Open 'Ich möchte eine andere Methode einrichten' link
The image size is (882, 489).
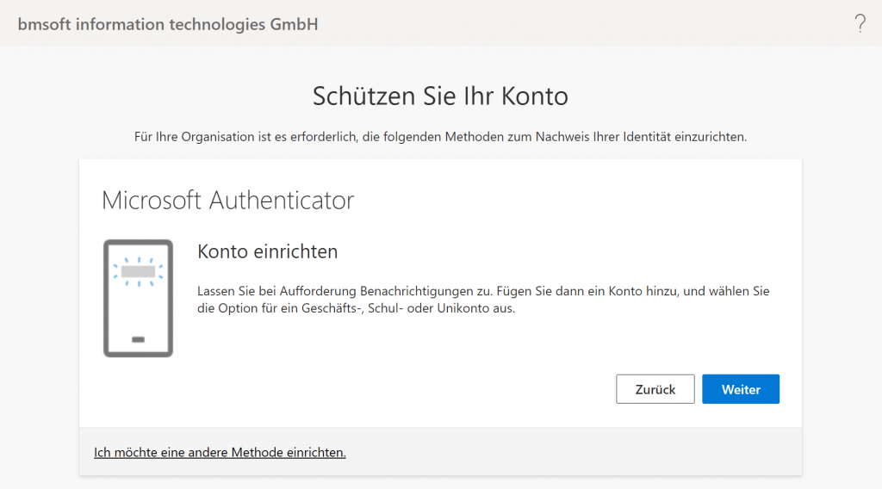point(220,452)
